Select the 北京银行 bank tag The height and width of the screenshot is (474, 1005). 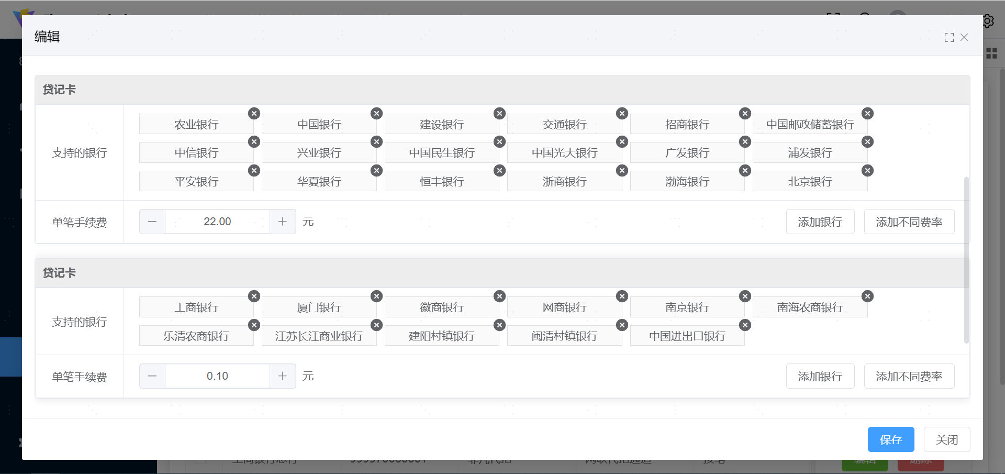810,181
